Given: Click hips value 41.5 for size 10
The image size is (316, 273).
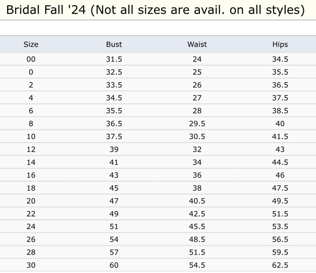Looking at the screenshot, I should (280, 136).
